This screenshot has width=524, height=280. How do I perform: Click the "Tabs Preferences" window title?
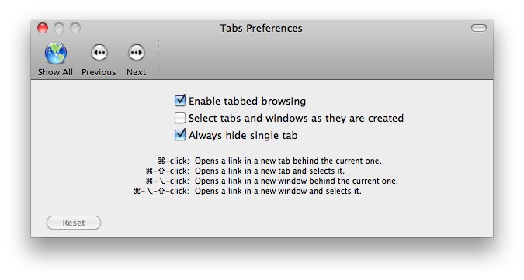261,29
